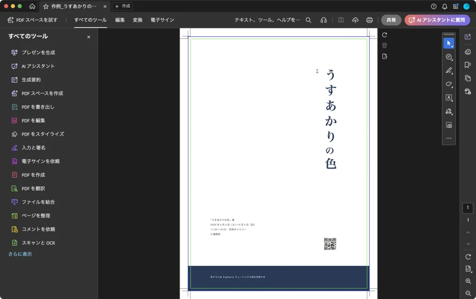The image size is (476, 299).
Task: Choose コメントを依頼 tool
Action: 33,229
